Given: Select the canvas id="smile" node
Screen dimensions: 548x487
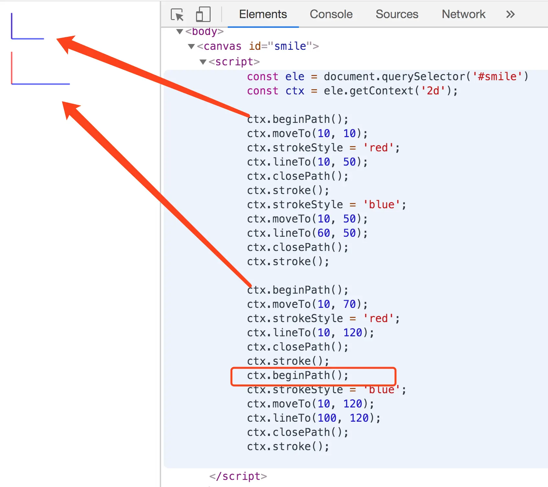Looking at the screenshot, I should point(258,46).
